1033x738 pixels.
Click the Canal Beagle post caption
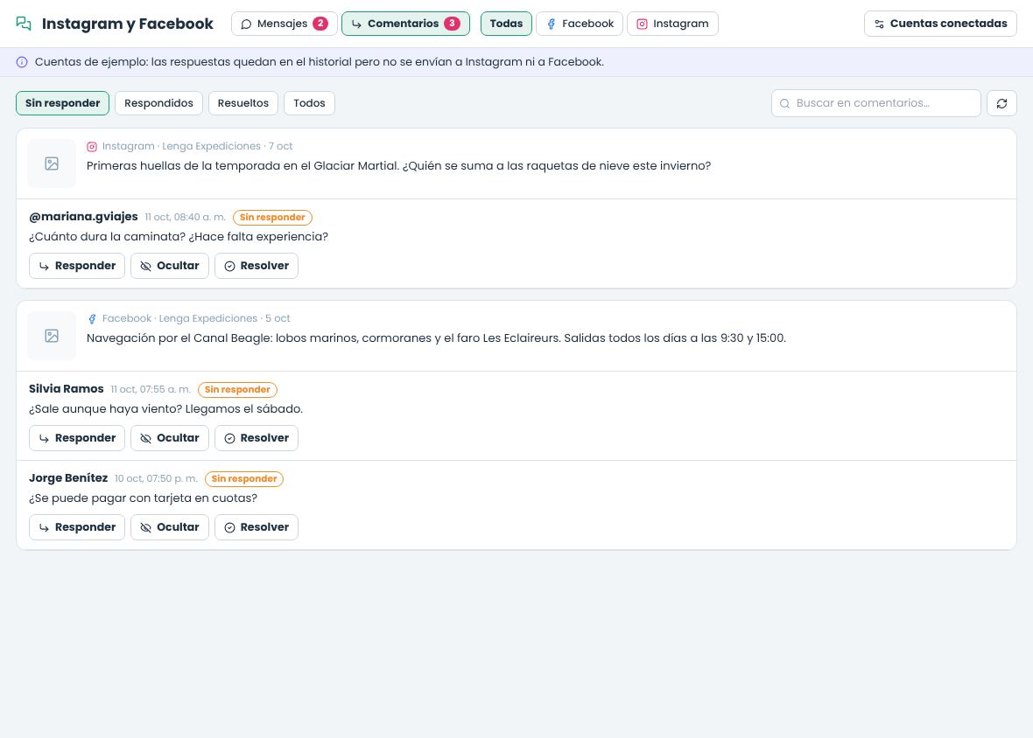(436, 338)
